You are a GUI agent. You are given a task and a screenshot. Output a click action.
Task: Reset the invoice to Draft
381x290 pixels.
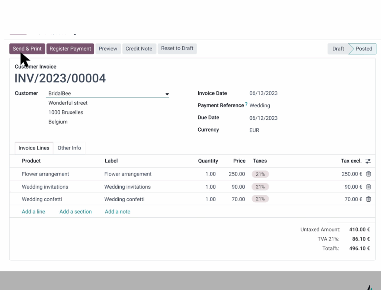pyautogui.click(x=177, y=48)
